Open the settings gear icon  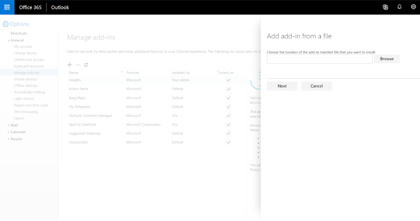point(413,7)
